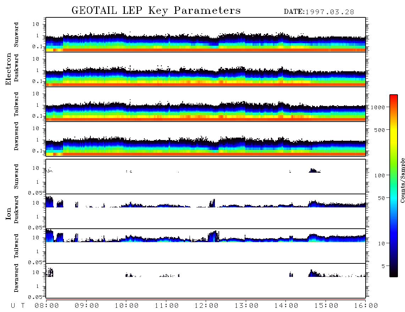
Task: Click the 0.05 tick of the Ion Sunward panel
Action: pyautogui.click(x=35, y=193)
